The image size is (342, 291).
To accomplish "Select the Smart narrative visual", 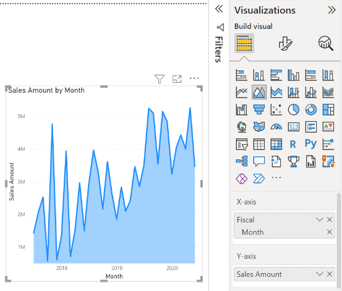I will click(x=276, y=161).
